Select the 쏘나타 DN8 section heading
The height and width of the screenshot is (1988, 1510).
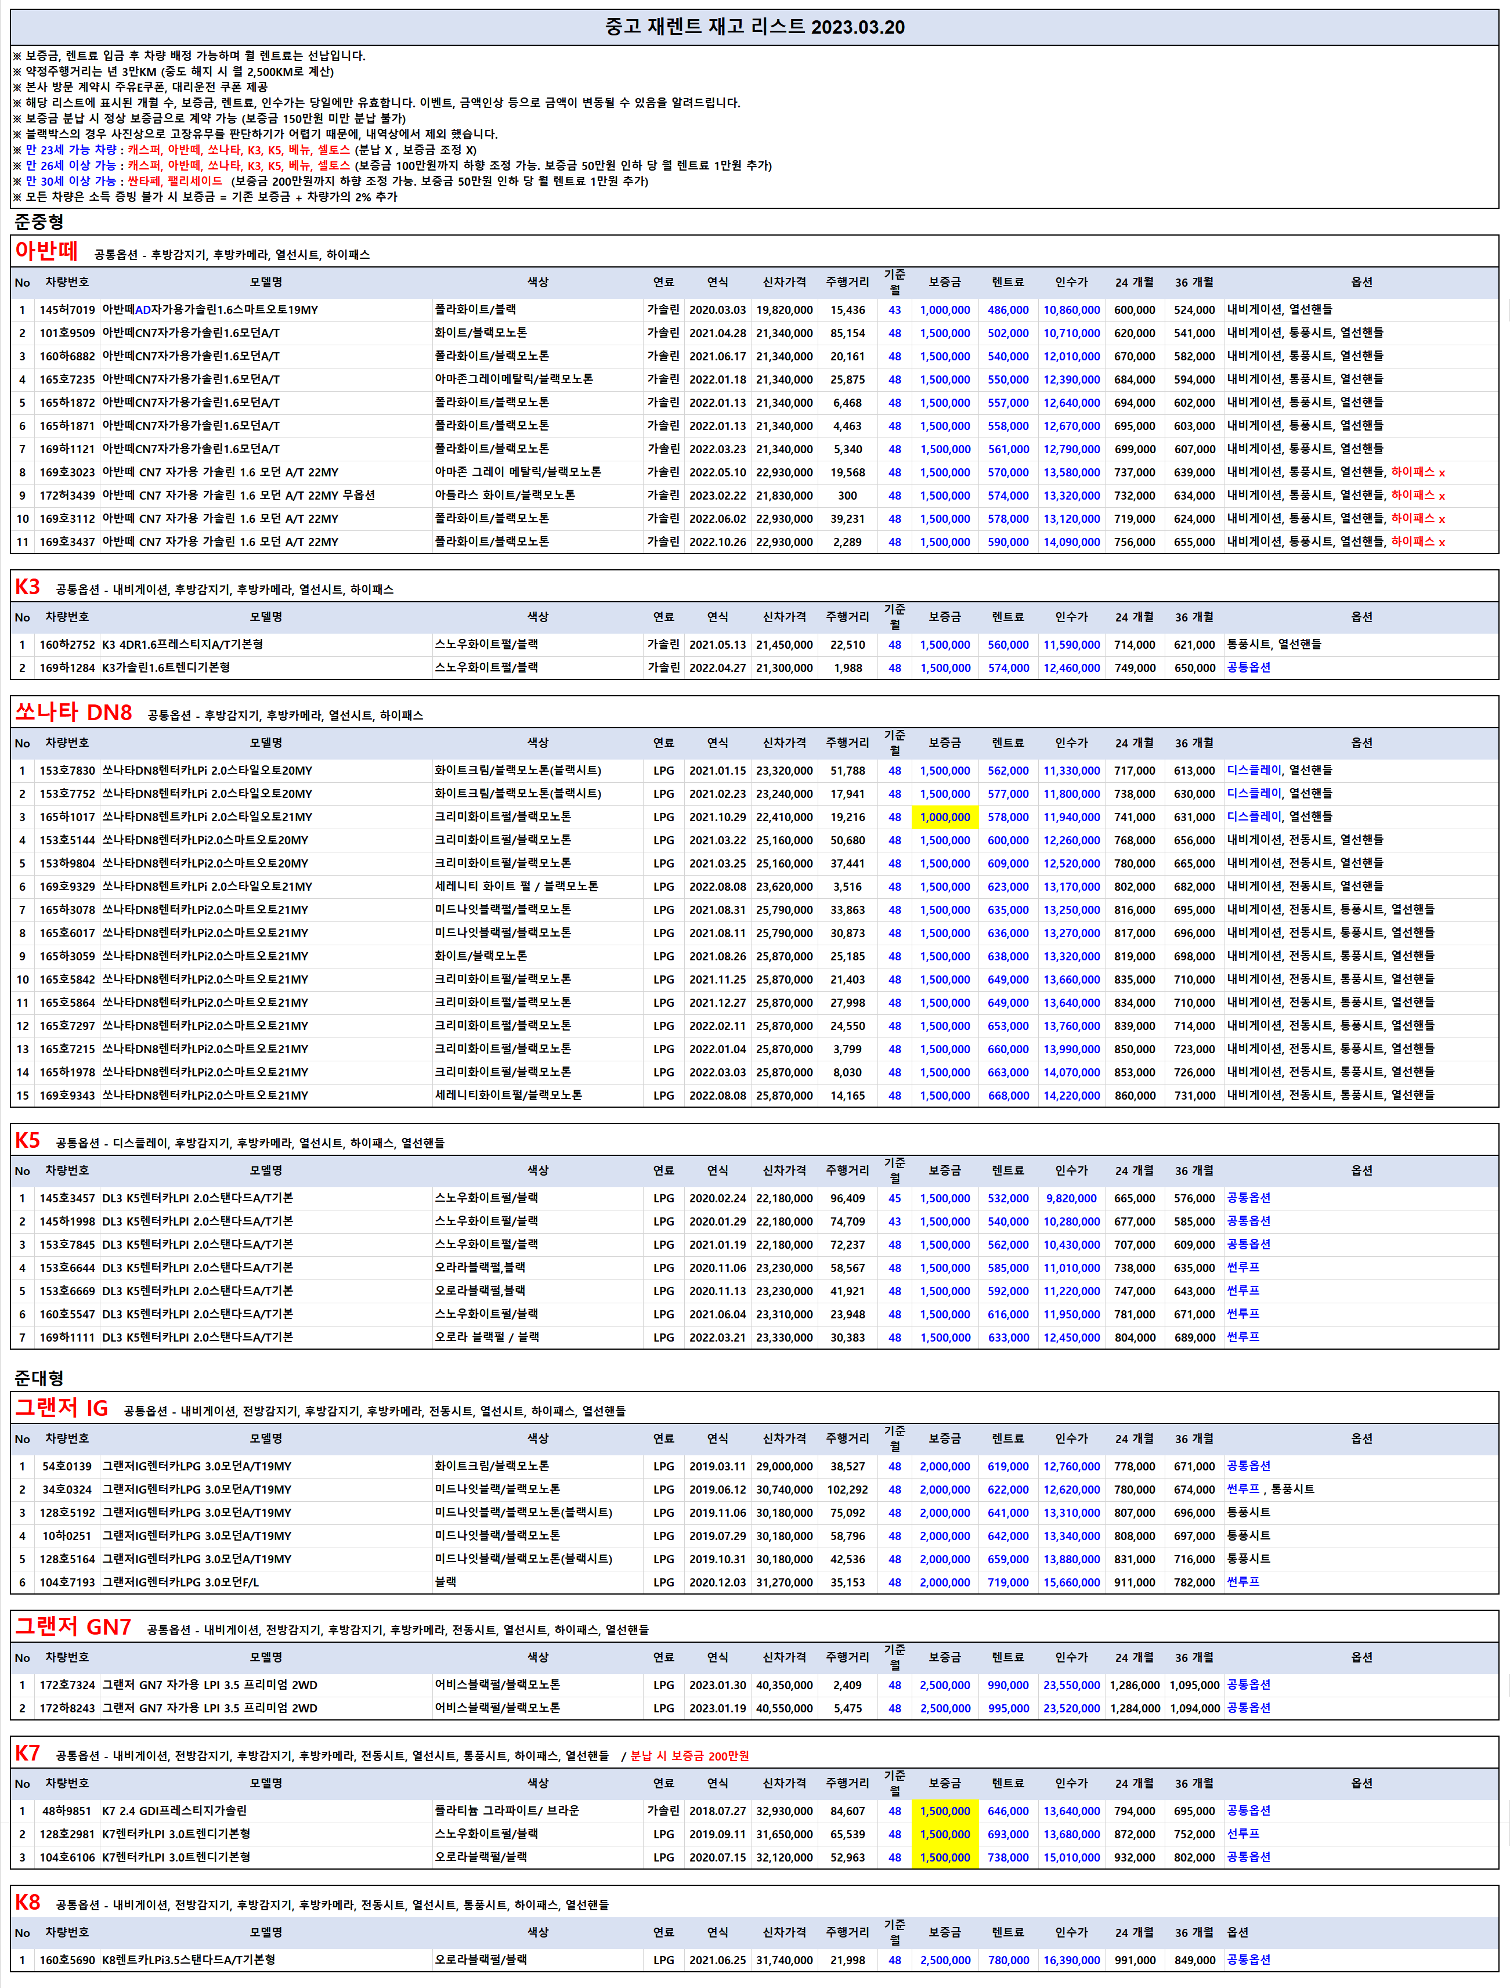[74, 713]
